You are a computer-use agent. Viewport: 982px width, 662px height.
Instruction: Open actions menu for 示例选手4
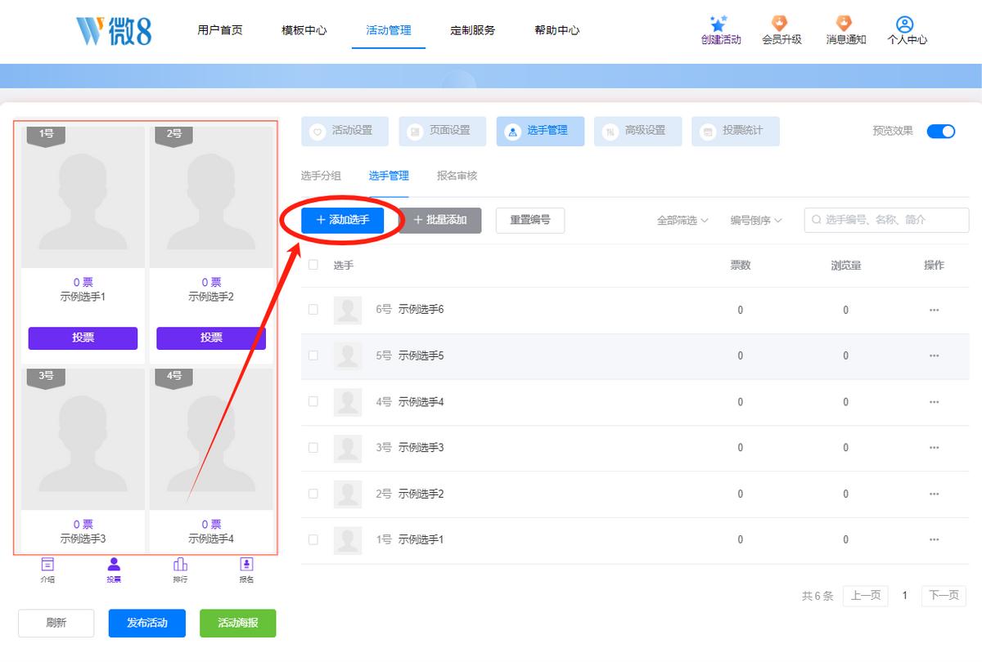point(934,402)
